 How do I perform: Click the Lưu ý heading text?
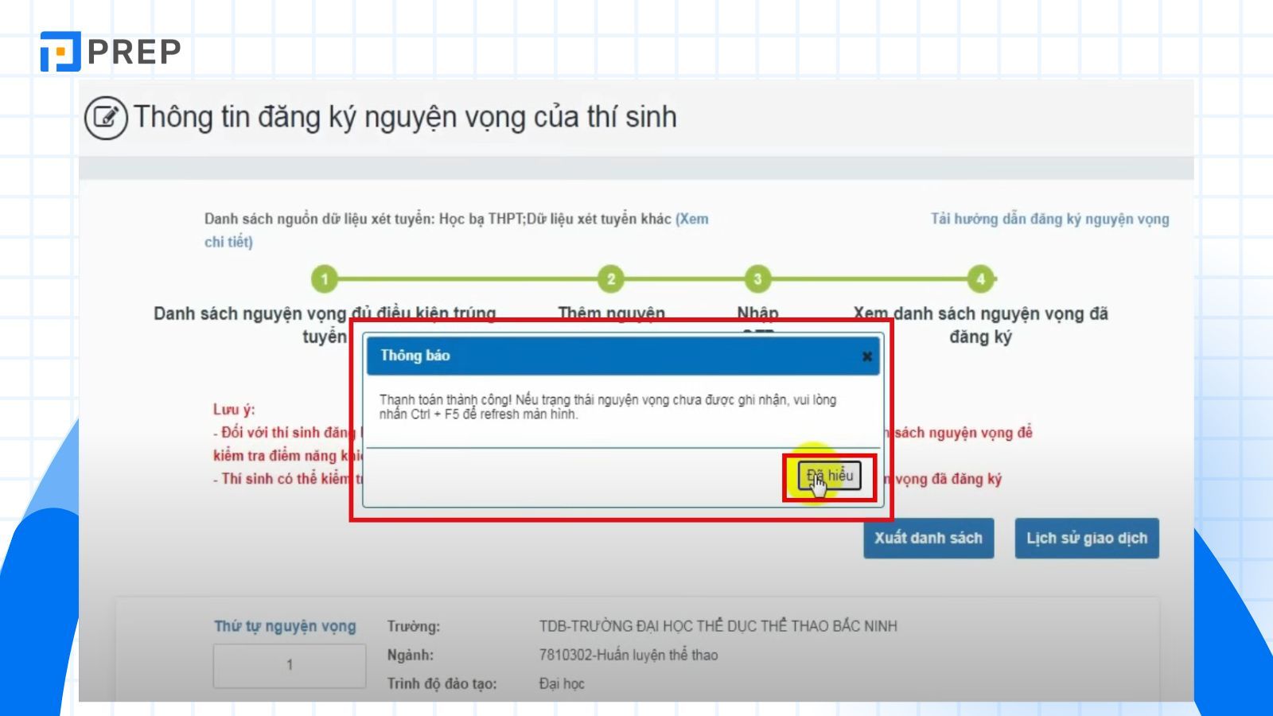pyautogui.click(x=234, y=410)
